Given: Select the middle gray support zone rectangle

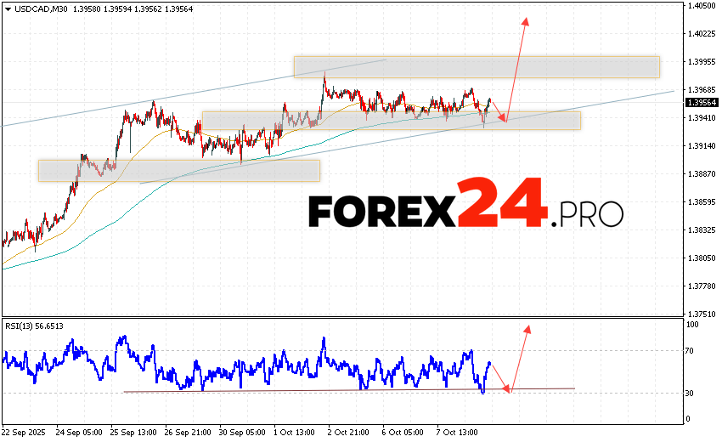Looking at the screenshot, I should pos(391,121).
